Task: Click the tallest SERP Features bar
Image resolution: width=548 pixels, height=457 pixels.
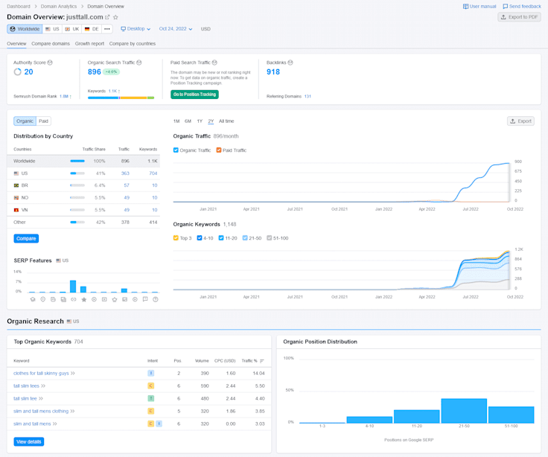Action: 73,286
